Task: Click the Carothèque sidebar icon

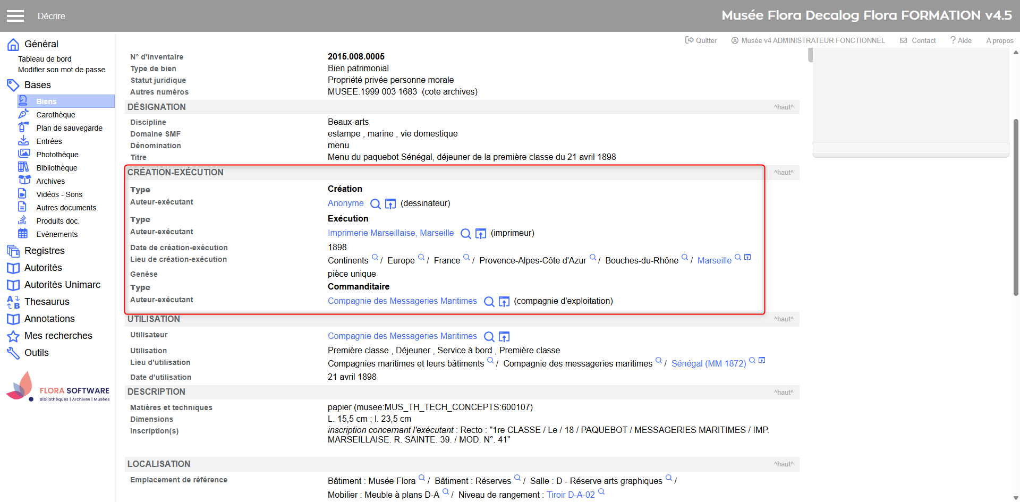Action: point(23,114)
